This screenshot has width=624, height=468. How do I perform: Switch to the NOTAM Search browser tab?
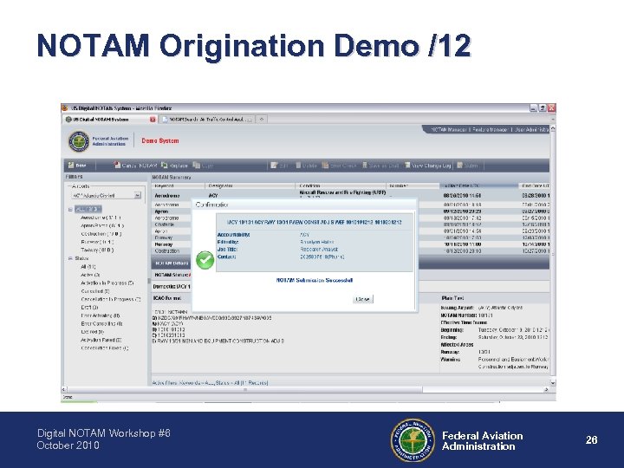[207, 119]
